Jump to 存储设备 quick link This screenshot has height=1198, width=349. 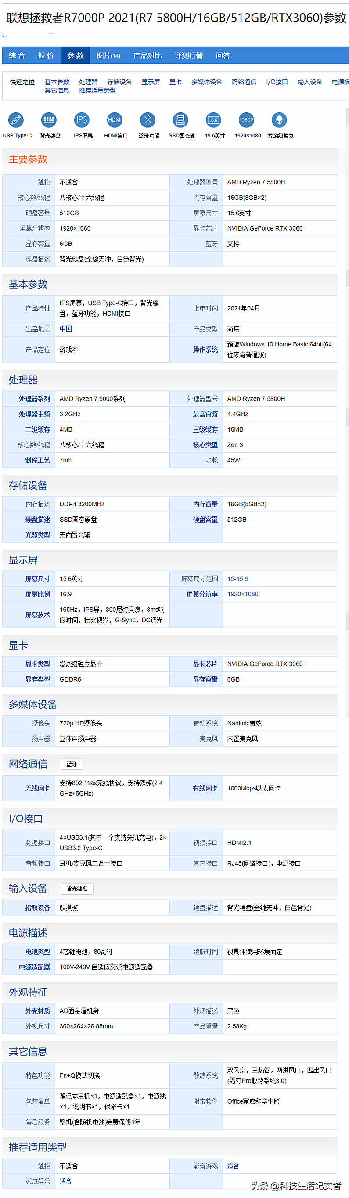tap(119, 82)
